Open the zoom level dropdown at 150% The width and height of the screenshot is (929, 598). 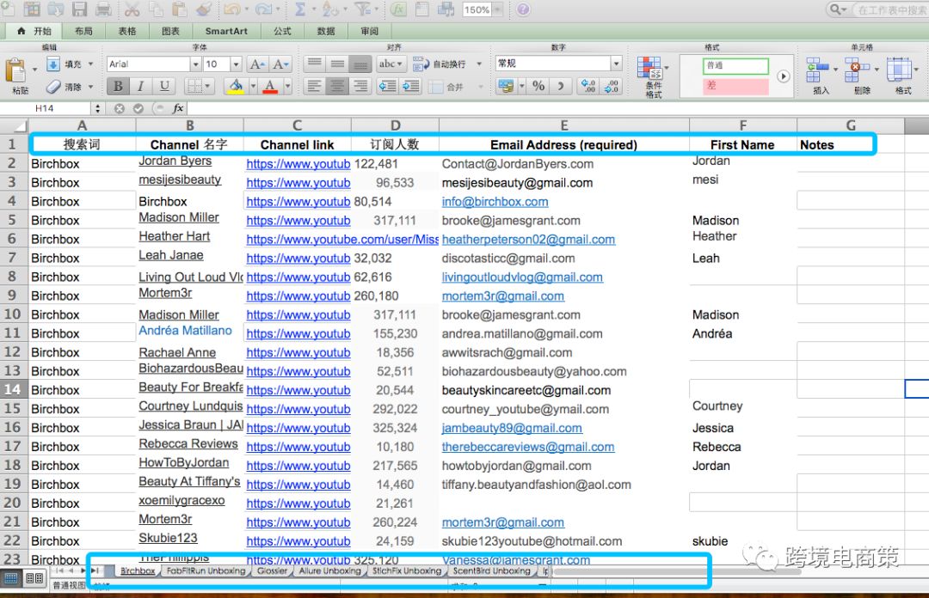(498, 9)
